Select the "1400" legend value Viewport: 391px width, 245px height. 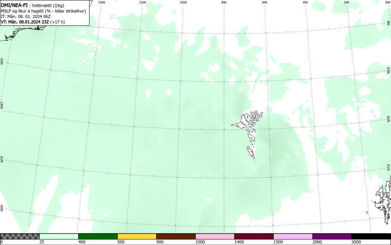click(239, 242)
